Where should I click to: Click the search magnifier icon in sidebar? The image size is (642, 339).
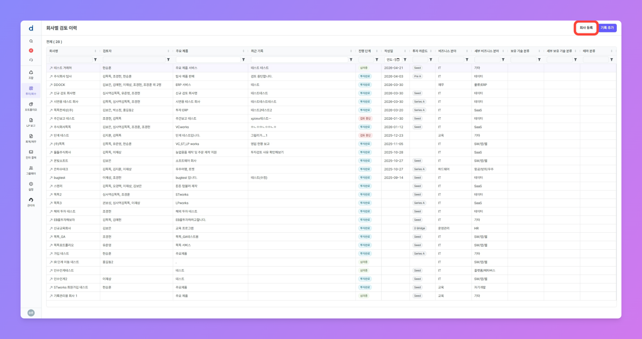31,41
